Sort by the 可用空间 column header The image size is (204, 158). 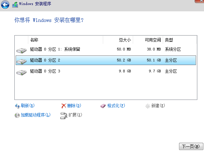[x=153, y=40]
